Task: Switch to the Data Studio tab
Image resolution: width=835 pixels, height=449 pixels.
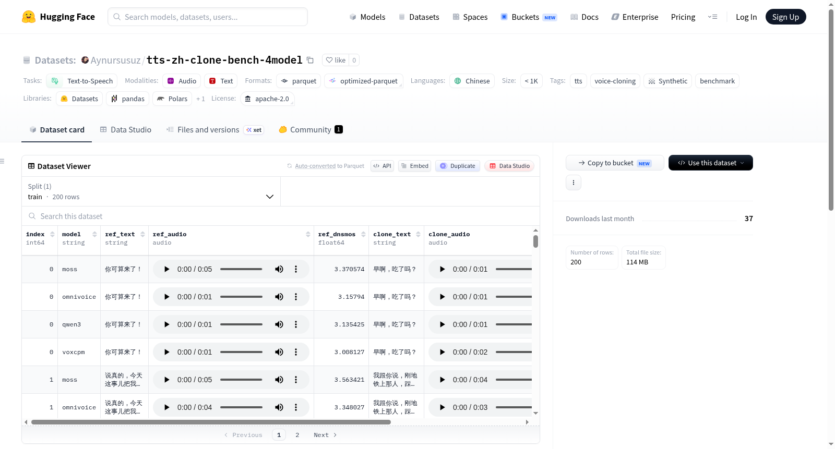Action: click(126, 130)
